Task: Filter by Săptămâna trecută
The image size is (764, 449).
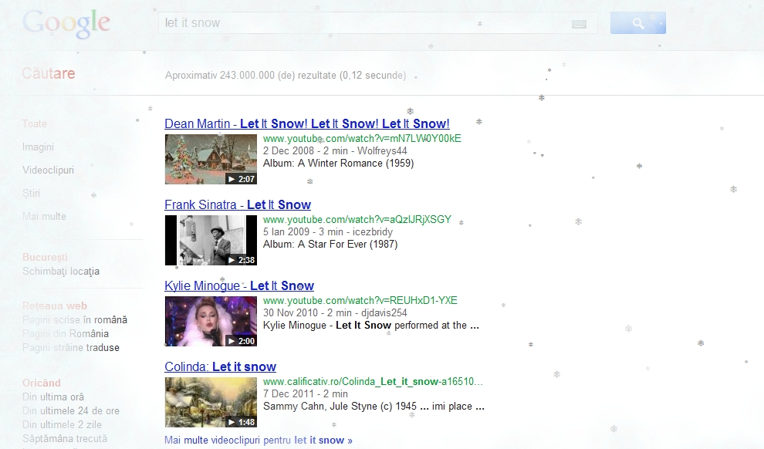Action: click(64, 439)
